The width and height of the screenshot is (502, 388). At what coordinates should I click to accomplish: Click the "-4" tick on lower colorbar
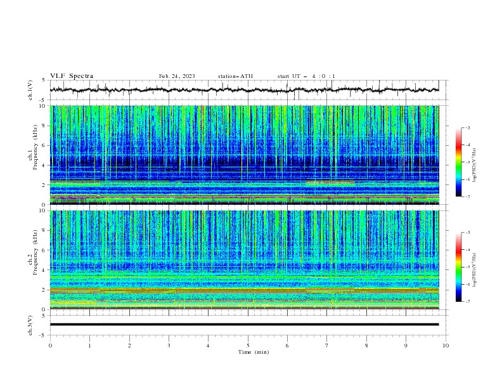468,250
